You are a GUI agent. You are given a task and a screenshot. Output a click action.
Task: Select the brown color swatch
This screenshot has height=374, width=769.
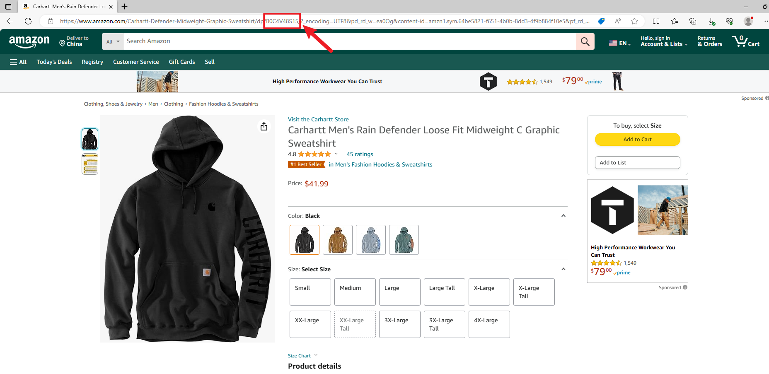pos(337,240)
